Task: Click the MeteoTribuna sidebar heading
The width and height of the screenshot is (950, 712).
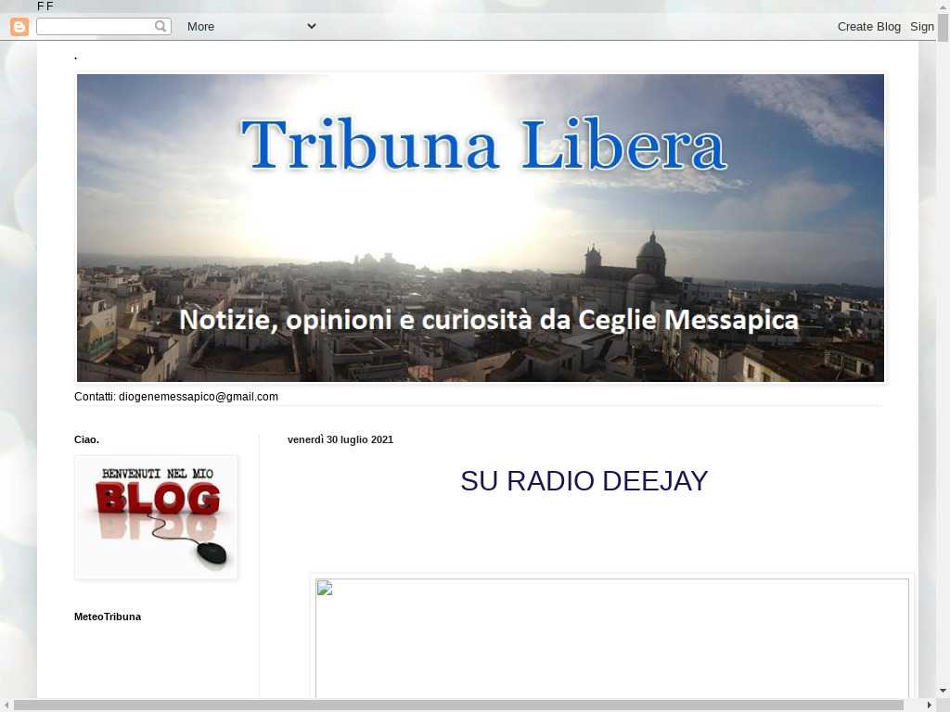Action: tap(108, 617)
